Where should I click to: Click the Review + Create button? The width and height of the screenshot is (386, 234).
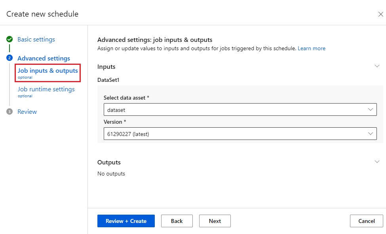coord(126,221)
